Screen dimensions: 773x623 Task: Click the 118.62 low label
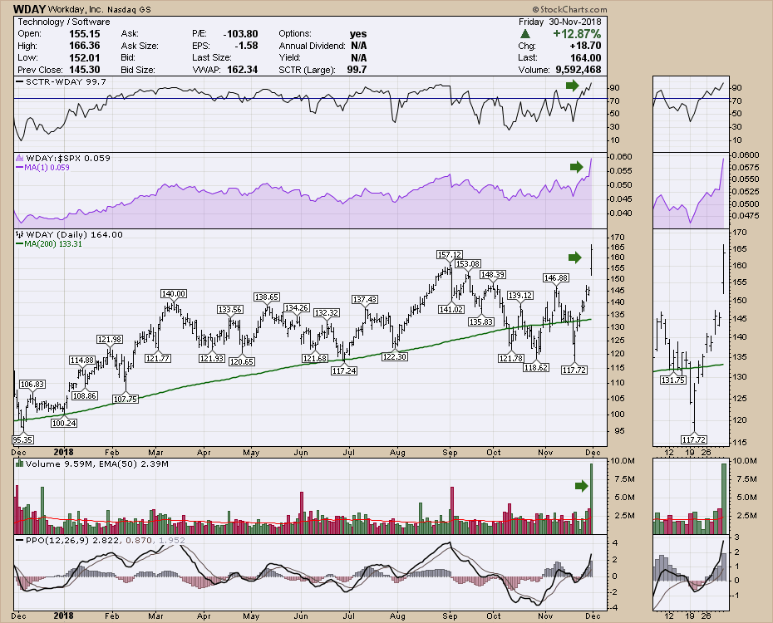(x=536, y=367)
